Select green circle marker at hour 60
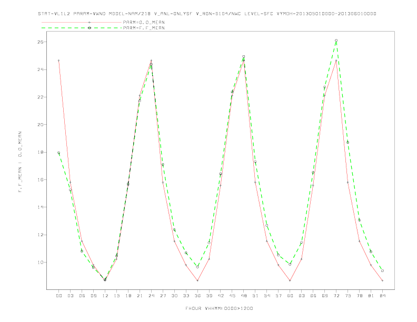Image resolution: width=417 pixels, height=322 pixels. (x=290, y=264)
